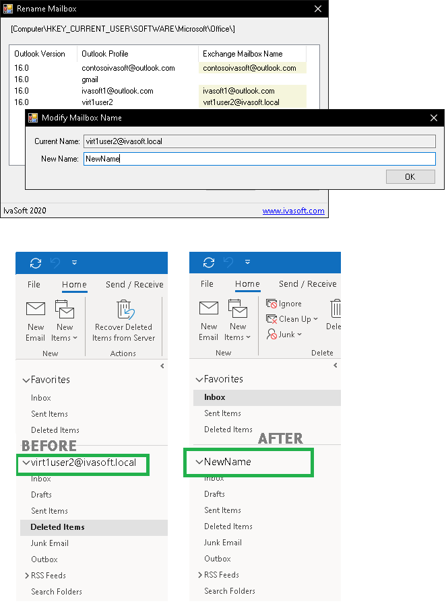Click Ignore conversation button
This screenshot has height=614, width=446.
284,304
